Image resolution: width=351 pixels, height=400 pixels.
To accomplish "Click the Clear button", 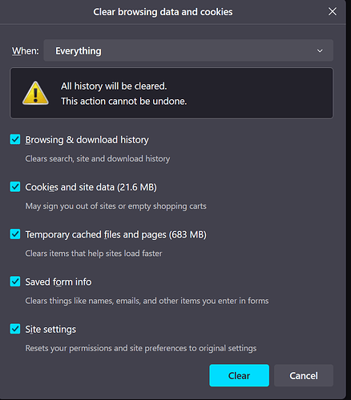I will (239, 375).
